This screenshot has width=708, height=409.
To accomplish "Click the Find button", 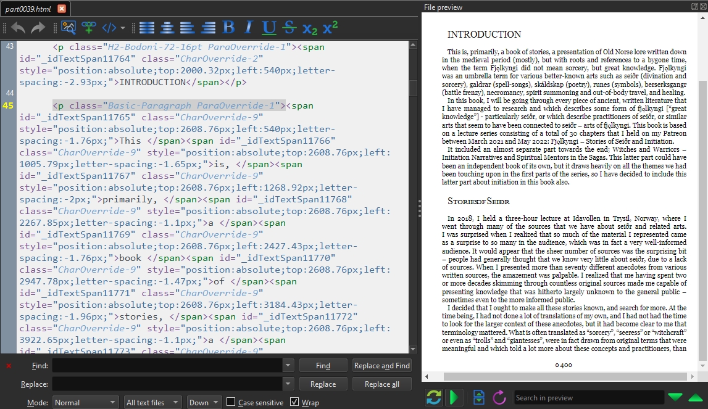I will (323, 366).
